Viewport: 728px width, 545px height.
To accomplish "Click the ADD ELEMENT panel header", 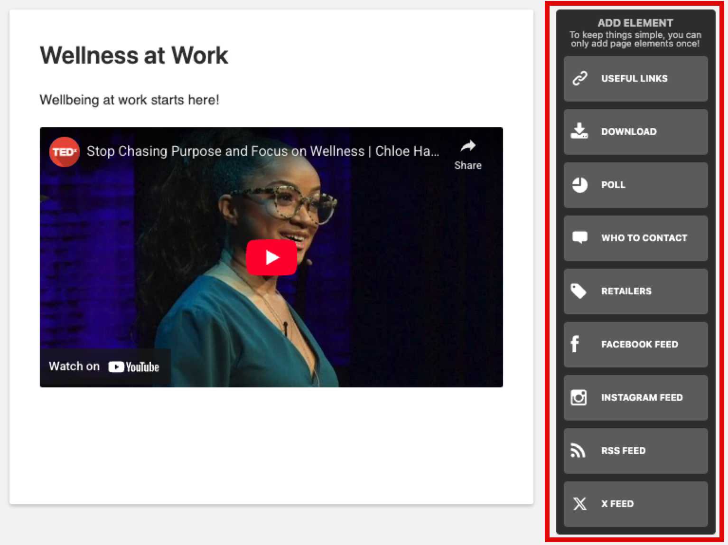I will coord(635,23).
